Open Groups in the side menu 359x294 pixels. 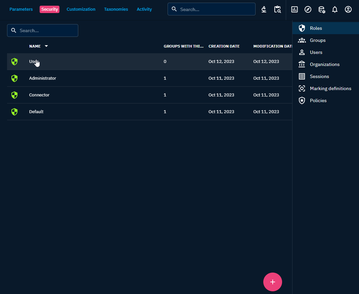coord(325,40)
